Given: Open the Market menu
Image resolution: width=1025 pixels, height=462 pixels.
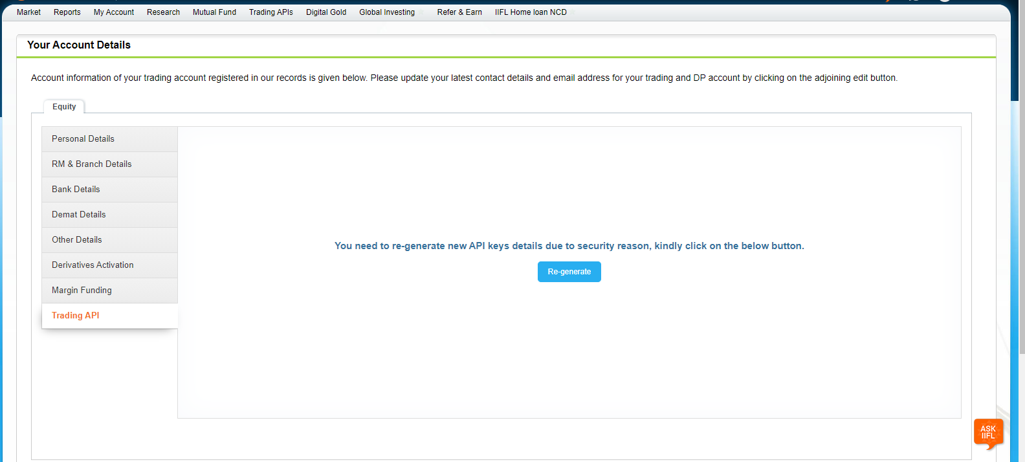Looking at the screenshot, I should click(x=28, y=12).
